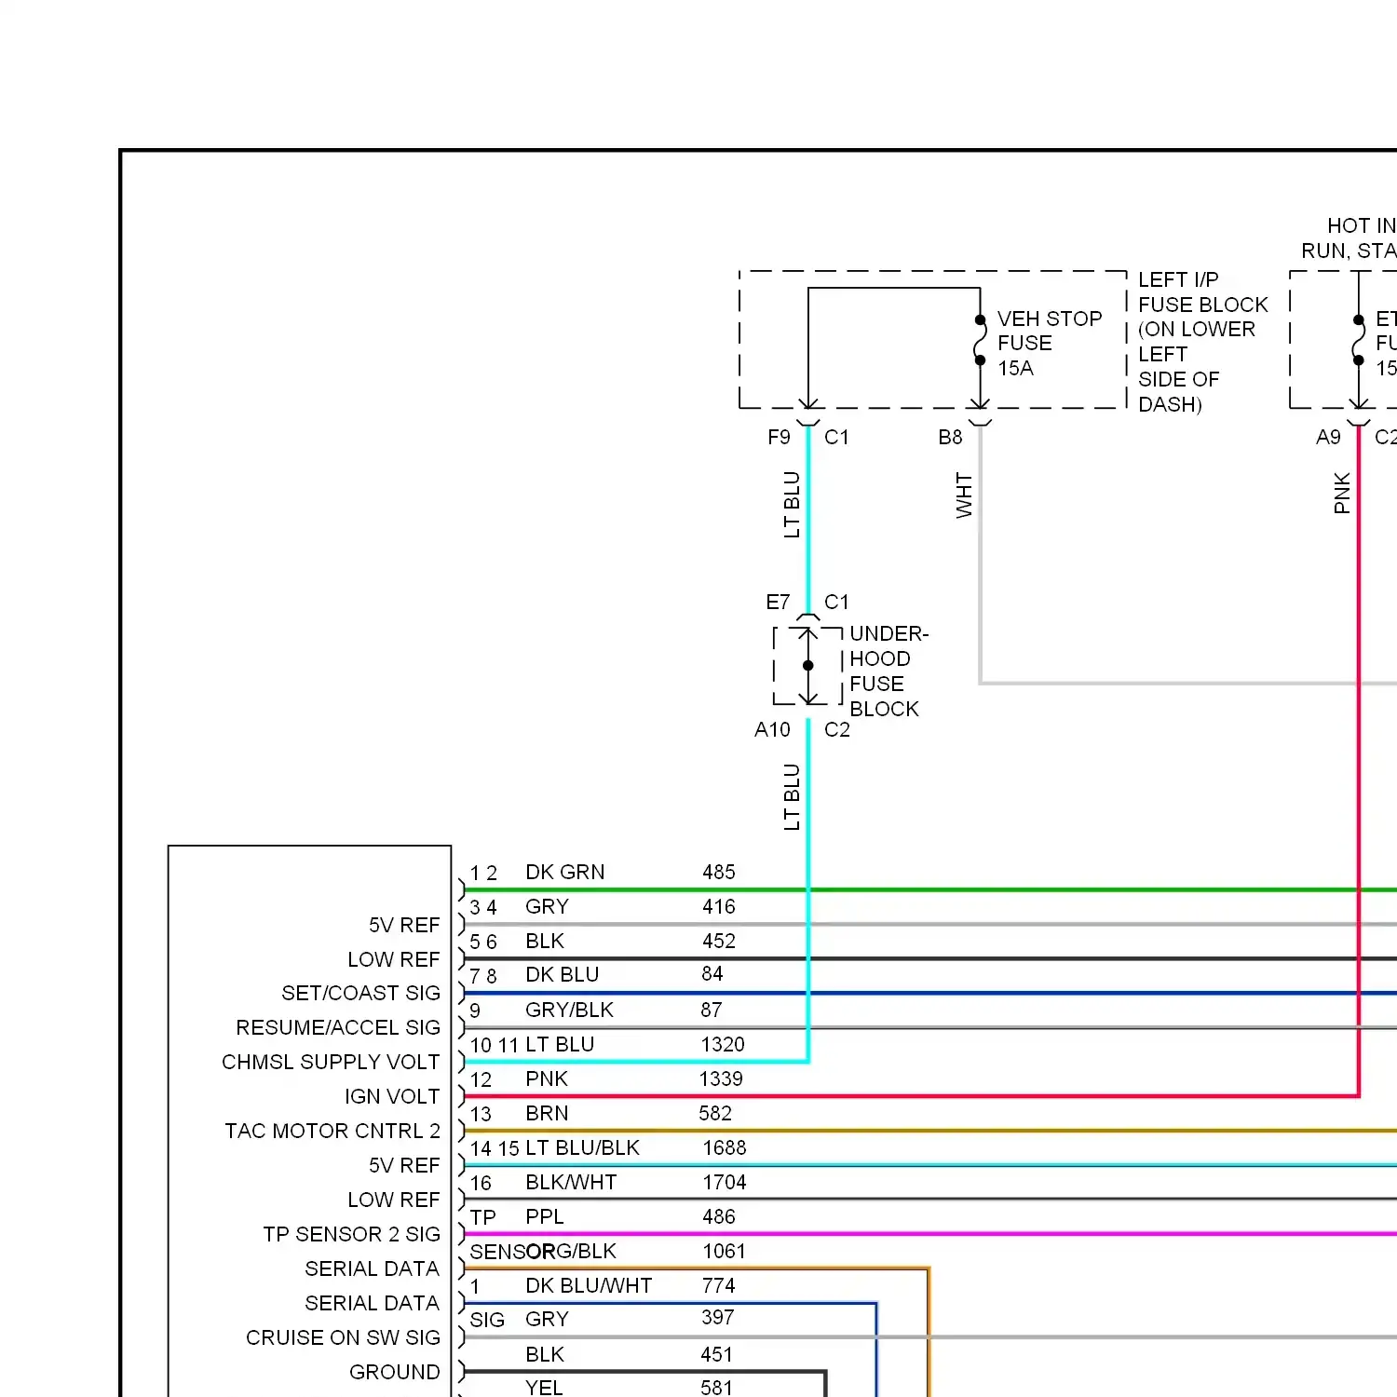
Task: Select the DK GRN wire color
Action: tap(564, 872)
